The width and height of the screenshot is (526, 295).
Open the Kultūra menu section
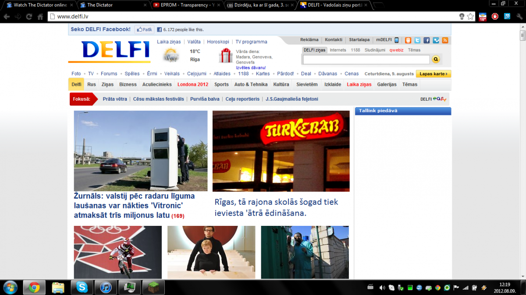[x=281, y=84]
